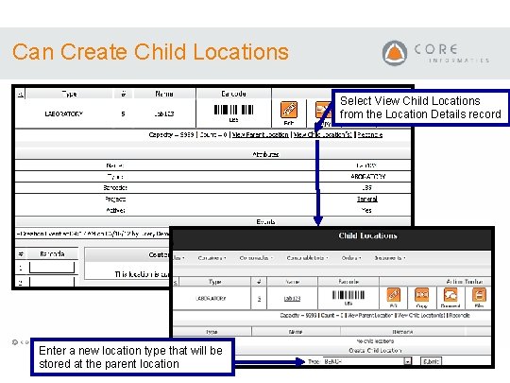510x383 pixels.
Task: Click Barcode column header in Location Details
Action: (x=233, y=94)
